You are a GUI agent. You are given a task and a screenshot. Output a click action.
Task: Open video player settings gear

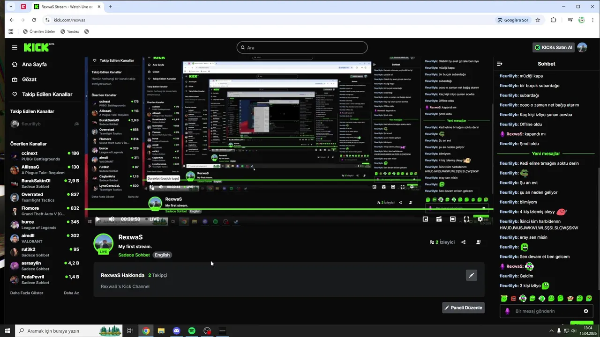480,219
